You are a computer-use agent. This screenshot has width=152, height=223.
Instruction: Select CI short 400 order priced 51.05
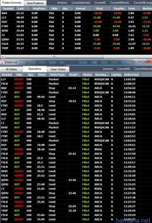[x=76, y=189]
